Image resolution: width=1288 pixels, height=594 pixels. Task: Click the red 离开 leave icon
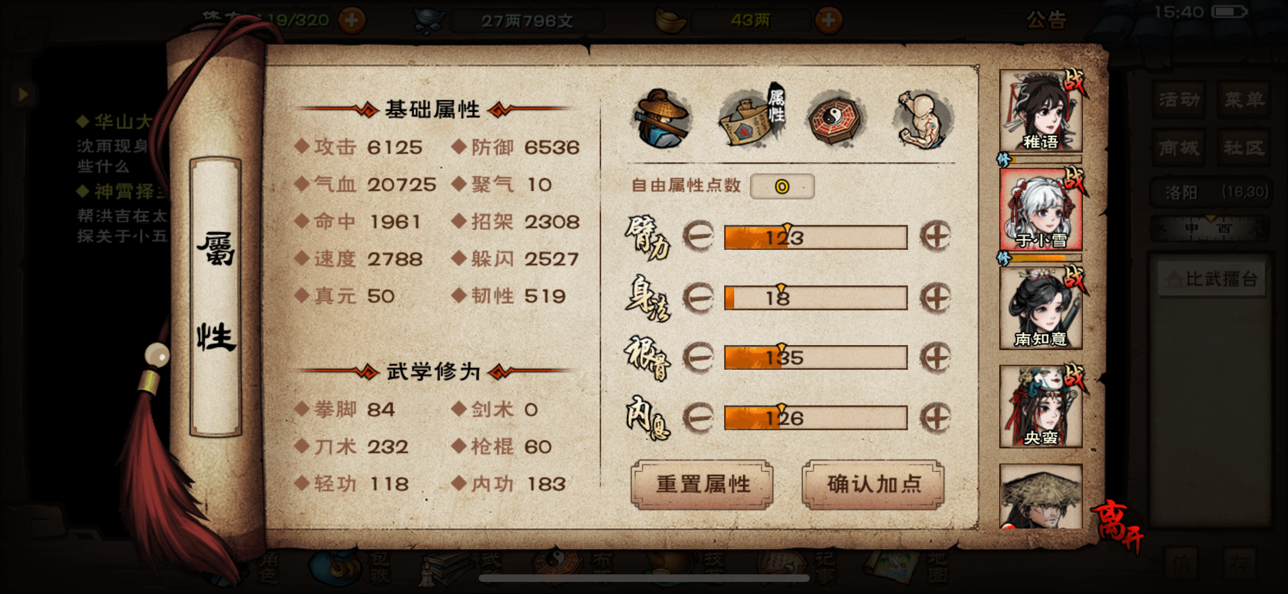pos(1118,525)
